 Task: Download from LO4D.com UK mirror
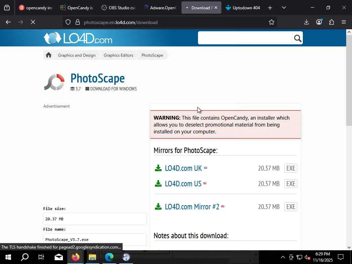[x=183, y=168]
